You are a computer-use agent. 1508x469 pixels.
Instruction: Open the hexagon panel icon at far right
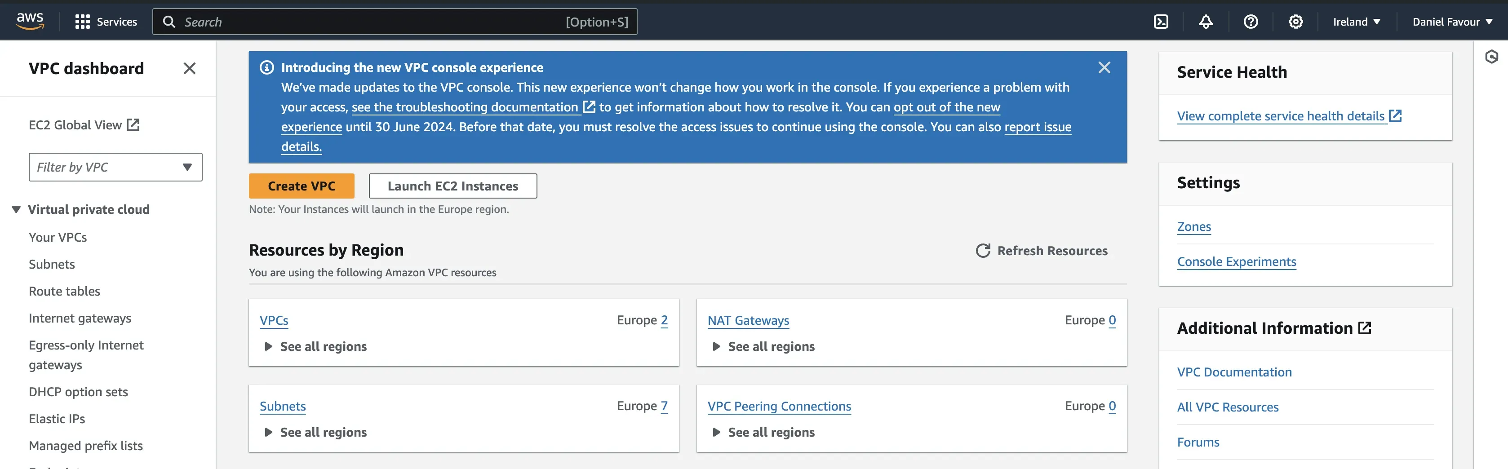click(x=1492, y=56)
